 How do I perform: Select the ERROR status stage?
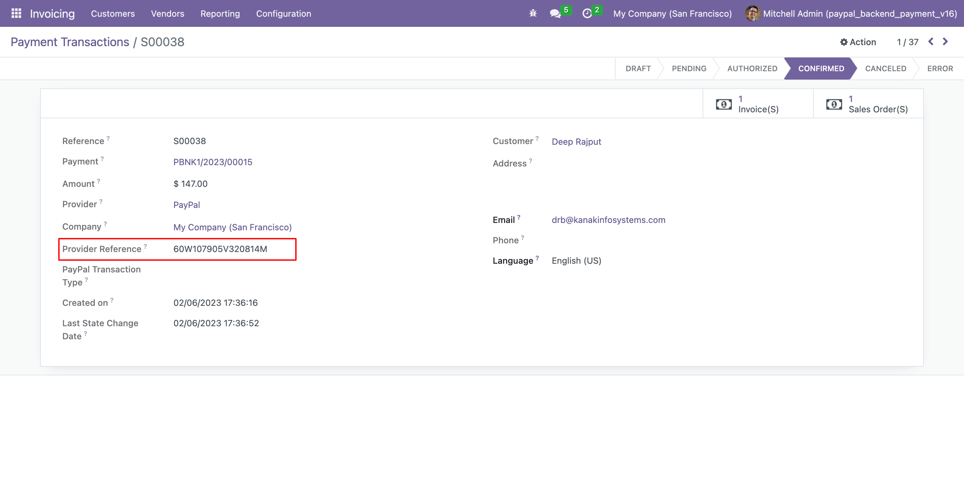click(940, 69)
